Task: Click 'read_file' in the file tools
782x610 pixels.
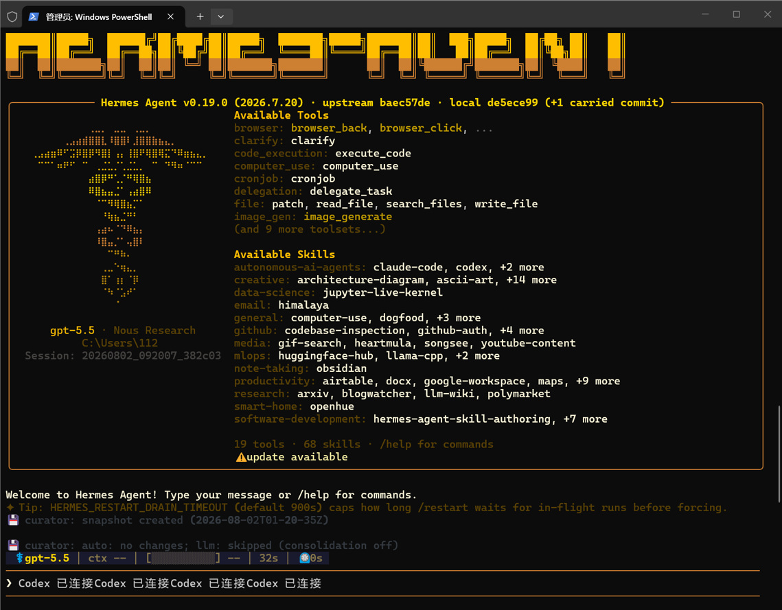Action: [x=345, y=204]
